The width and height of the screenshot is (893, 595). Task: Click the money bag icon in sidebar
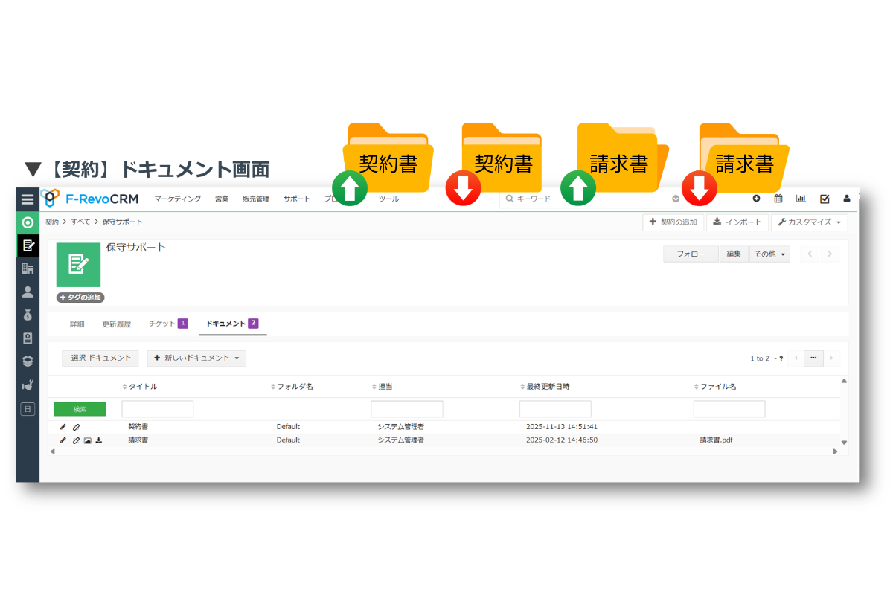28,315
